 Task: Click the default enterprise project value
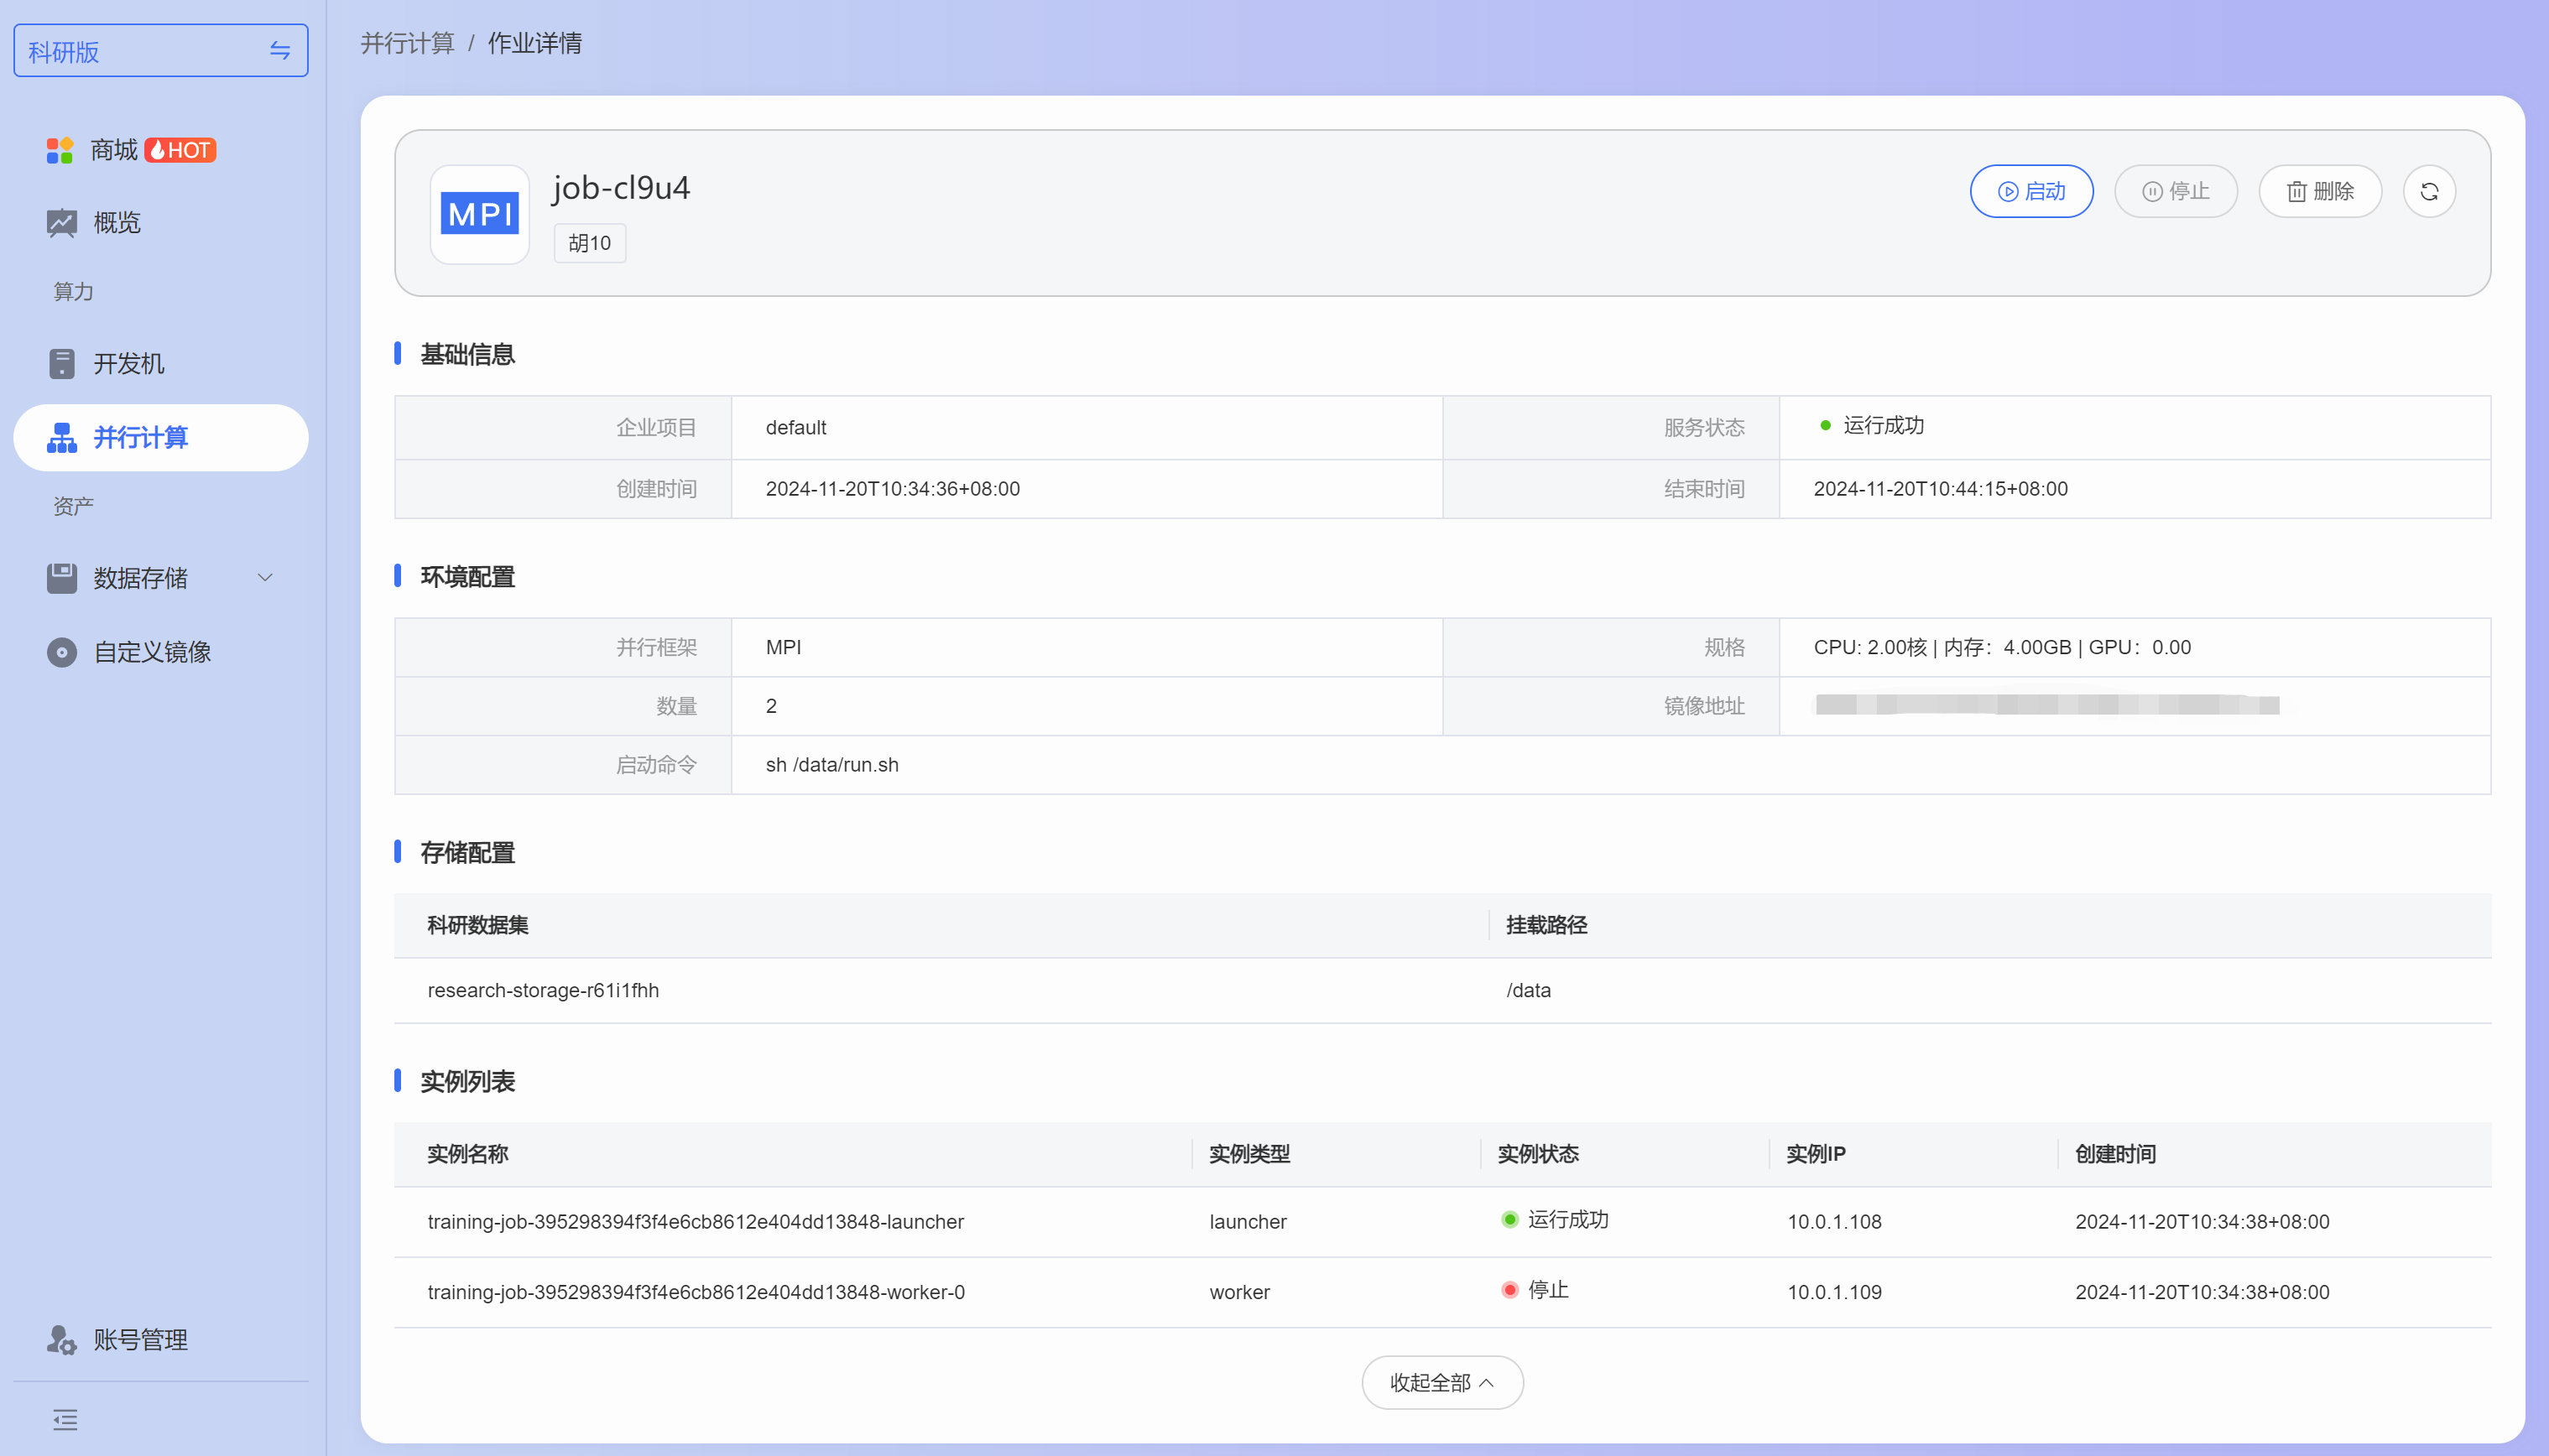tap(795, 427)
